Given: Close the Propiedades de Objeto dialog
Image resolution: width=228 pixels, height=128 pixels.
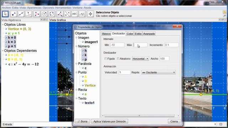Looking at the screenshot, I should coord(177,26).
